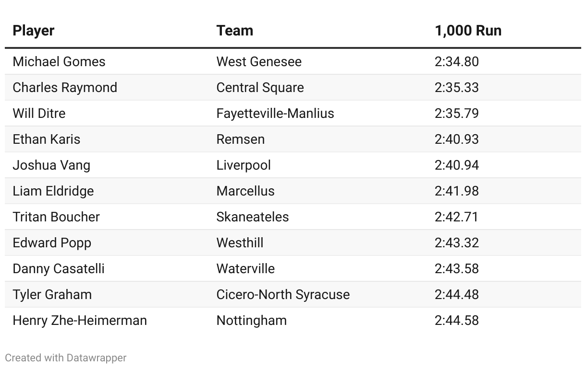586x369 pixels.
Task: Open the Created with Datawrapper link
Action: (x=66, y=357)
